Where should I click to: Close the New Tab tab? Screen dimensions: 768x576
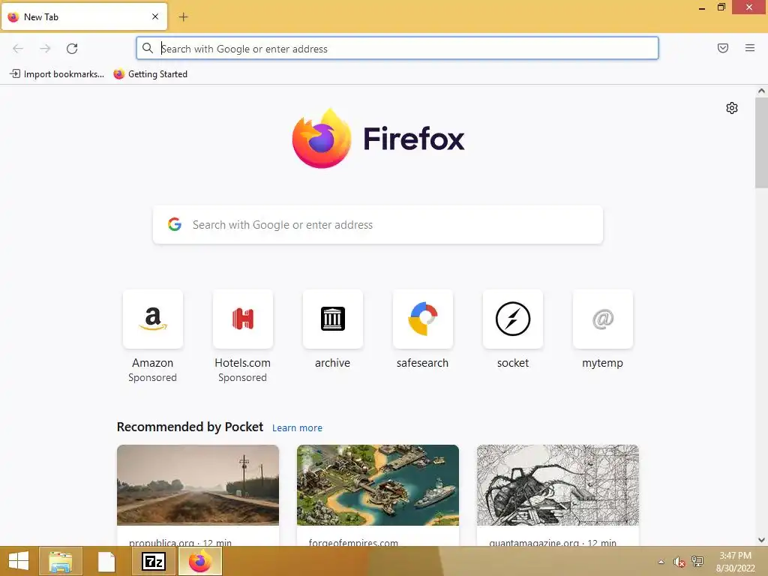click(x=155, y=16)
